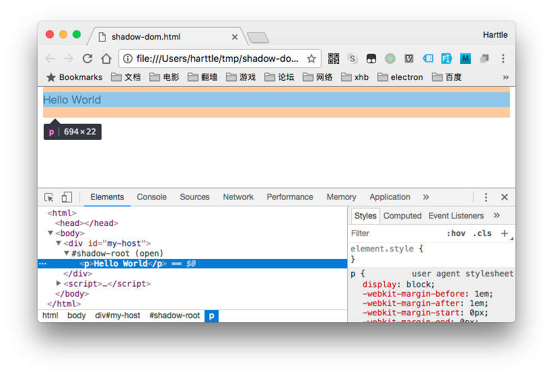553x376 pixels.
Task: Toggle the :hov element state panel
Action: [455, 233]
